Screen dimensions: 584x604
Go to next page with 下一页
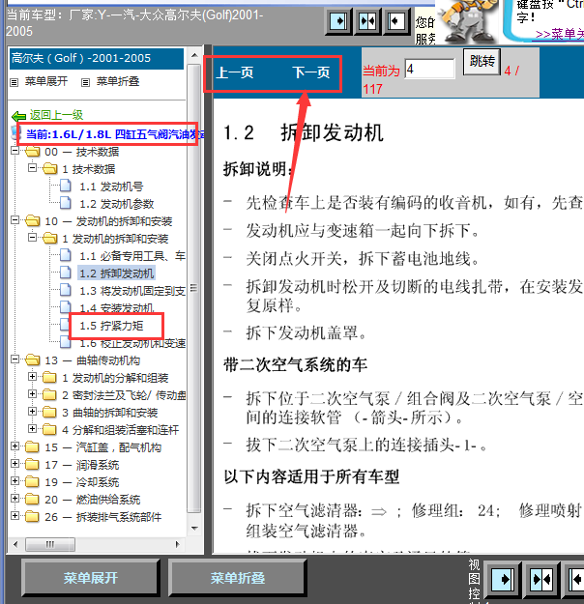point(310,72)
